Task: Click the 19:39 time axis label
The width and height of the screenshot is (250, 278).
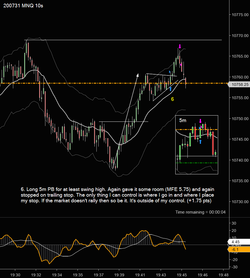Action: (x=119, y=275)
